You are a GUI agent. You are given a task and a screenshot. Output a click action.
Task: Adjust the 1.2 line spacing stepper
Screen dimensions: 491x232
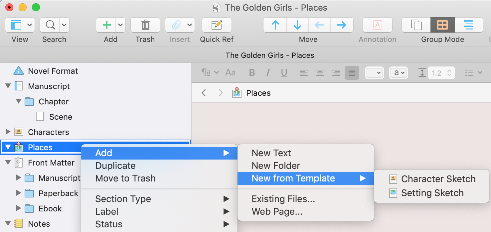pyautogui.click(x=449, y=72)
